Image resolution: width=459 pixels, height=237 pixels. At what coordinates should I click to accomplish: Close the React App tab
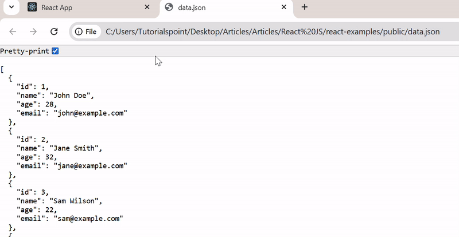[x=147, y=7]
